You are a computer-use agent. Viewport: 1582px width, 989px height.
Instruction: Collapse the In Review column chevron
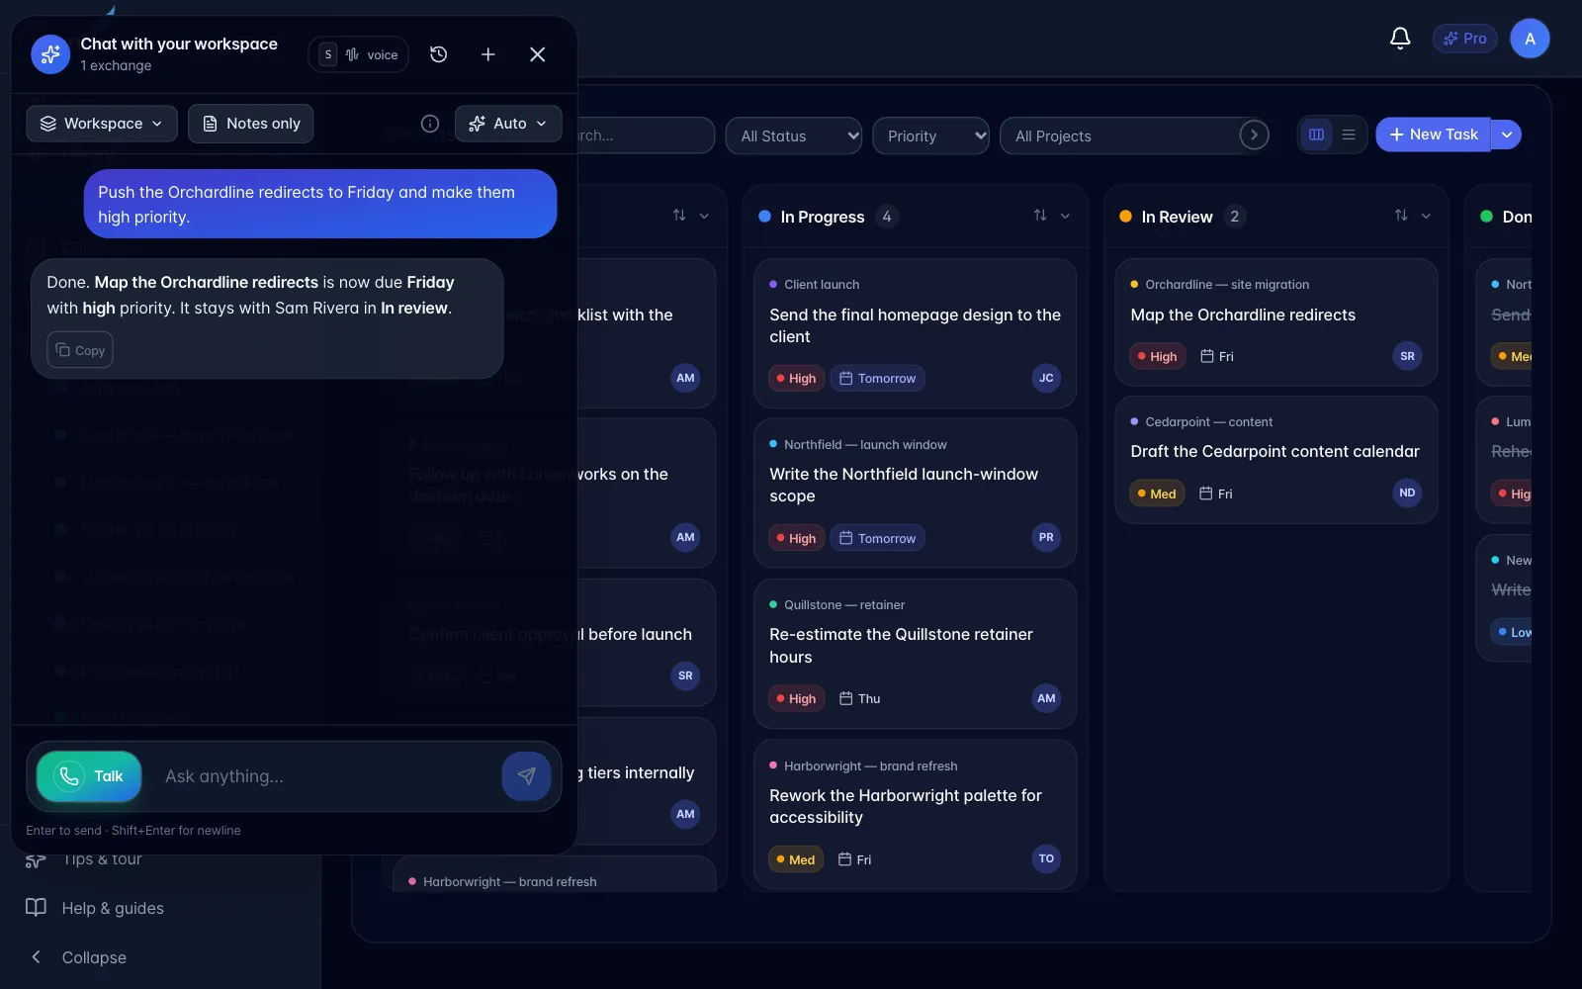[x=1426, y=216]
